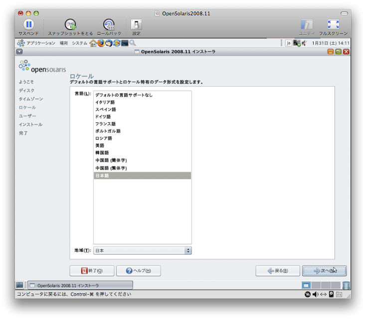
Task: Click the 戻る (Back) button
Action: (x=278, y=271)
